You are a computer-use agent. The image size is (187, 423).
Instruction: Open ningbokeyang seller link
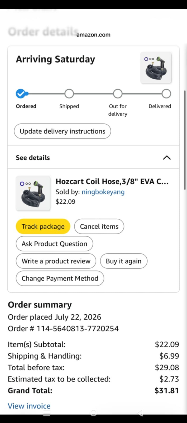click(103, 192)
